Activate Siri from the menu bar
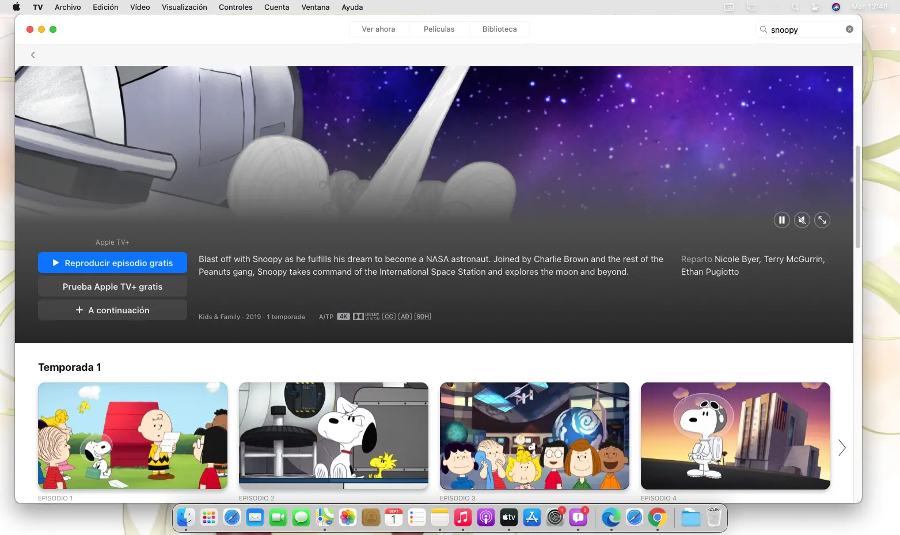900x535 pixels. [x=836, y=7]
